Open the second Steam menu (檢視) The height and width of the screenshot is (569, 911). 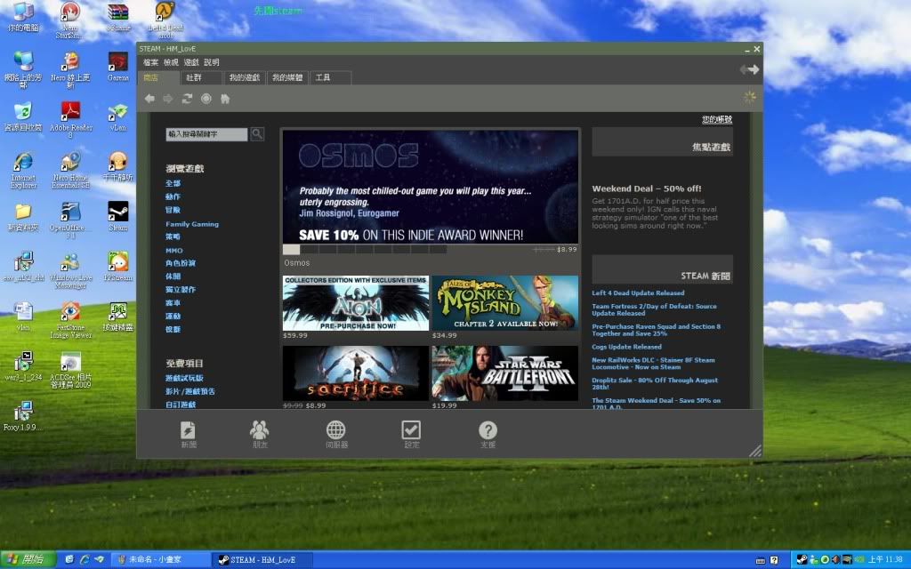coord(171,62)
